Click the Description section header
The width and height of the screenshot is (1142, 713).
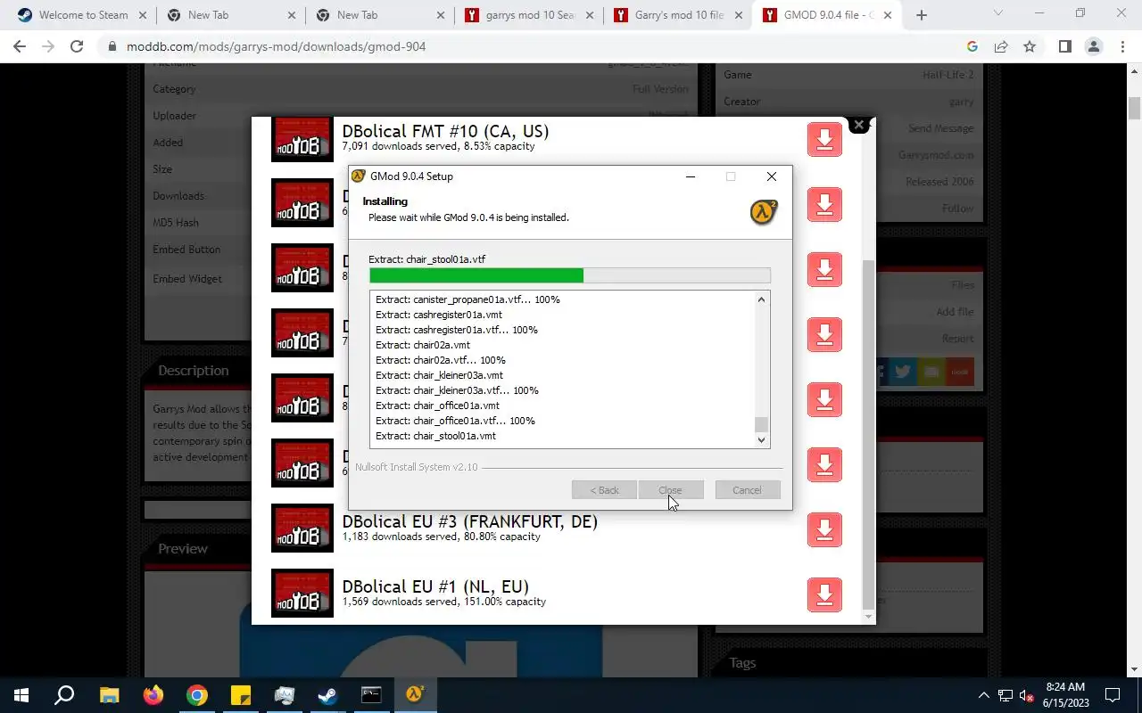pos(194,371)
